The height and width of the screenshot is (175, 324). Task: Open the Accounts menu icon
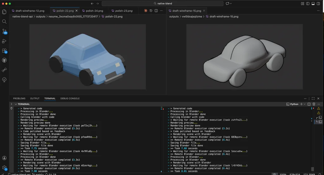click(4, 158)
